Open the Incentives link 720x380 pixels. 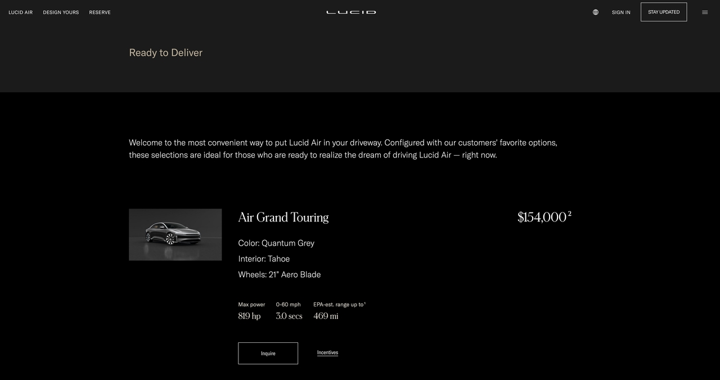pos(327,352)
